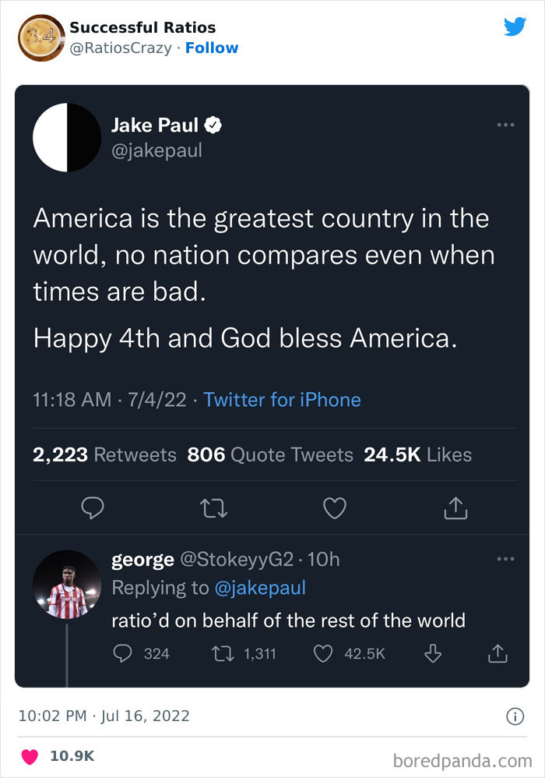Click the downvote arrow on george's reply

[434, 653]
